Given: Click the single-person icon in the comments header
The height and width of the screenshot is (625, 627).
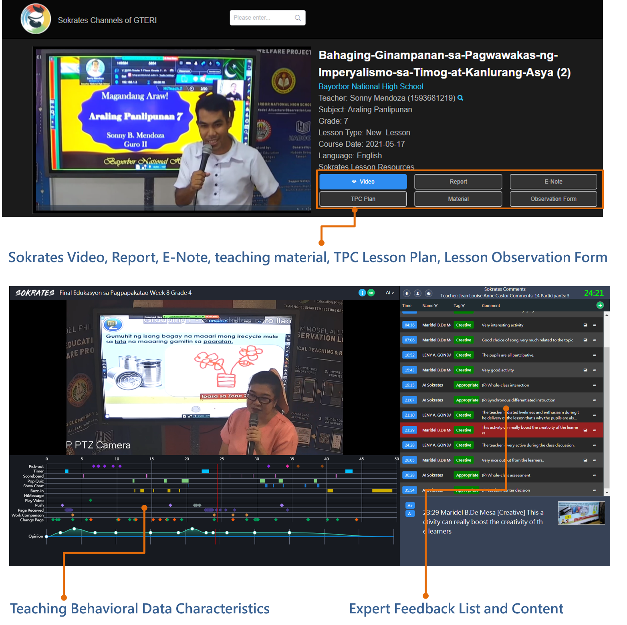Looking at the screenshot, I should coord(417,293).
